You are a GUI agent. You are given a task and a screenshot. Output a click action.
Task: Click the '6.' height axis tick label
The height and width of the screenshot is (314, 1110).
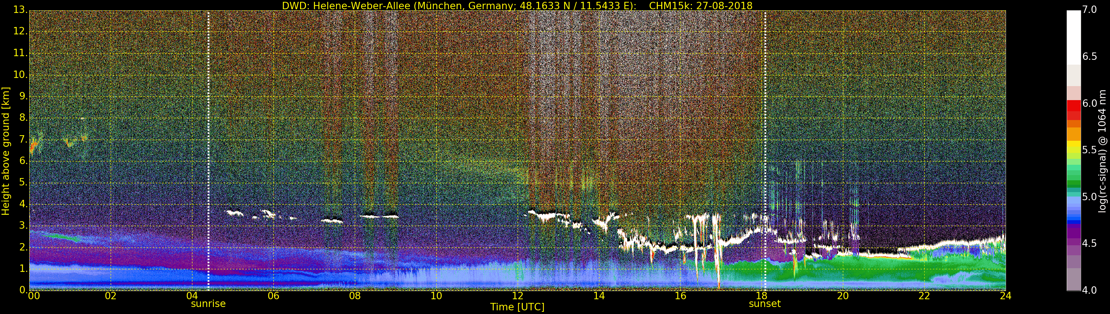(x=23, y=161)
